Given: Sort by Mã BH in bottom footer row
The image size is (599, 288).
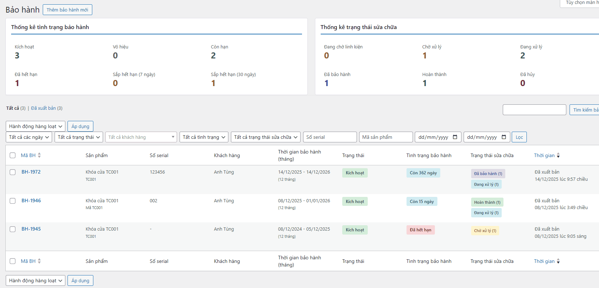Looking at the screenshot, I should (x=28, y=261).
